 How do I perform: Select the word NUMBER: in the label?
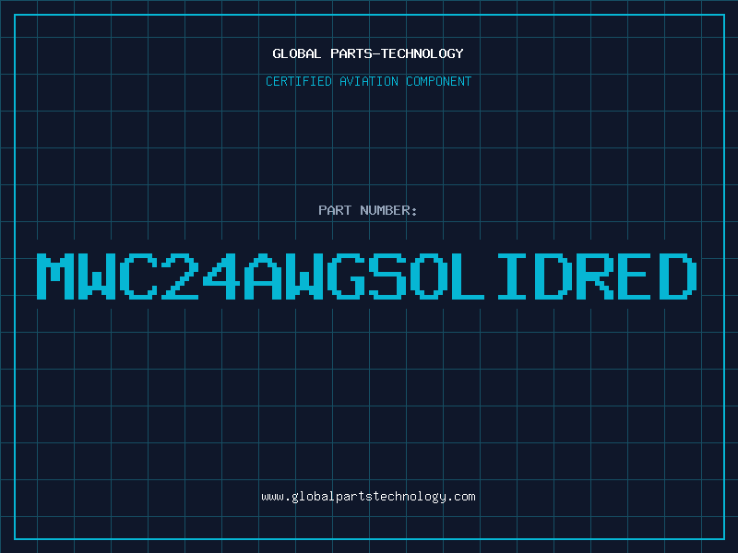tap(387, 210)
